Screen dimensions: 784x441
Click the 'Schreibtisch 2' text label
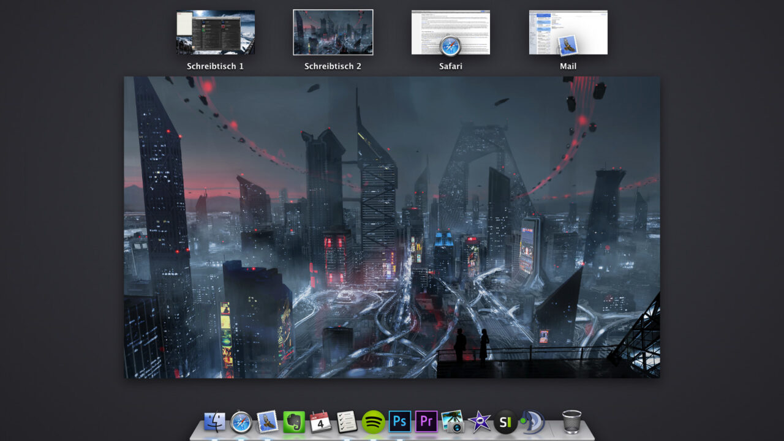[333, 66]
